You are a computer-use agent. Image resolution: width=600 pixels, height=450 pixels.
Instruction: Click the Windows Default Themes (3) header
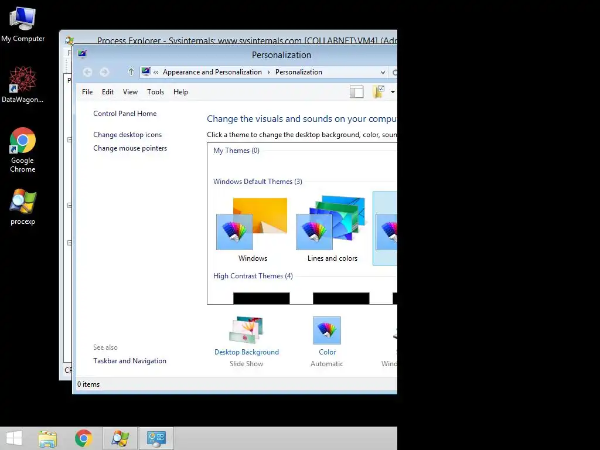click(258, 182)
